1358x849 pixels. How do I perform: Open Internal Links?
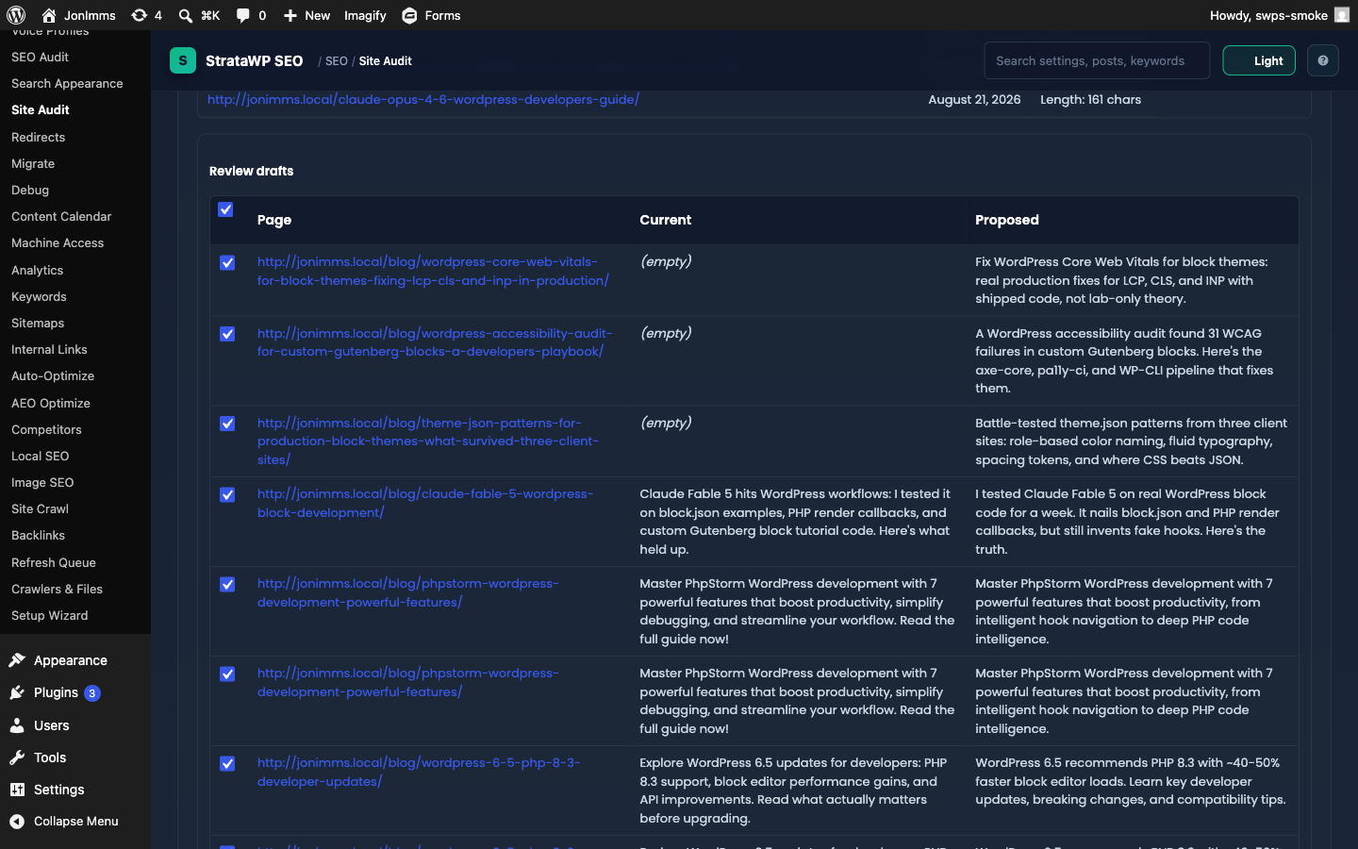tap(49, 349)
